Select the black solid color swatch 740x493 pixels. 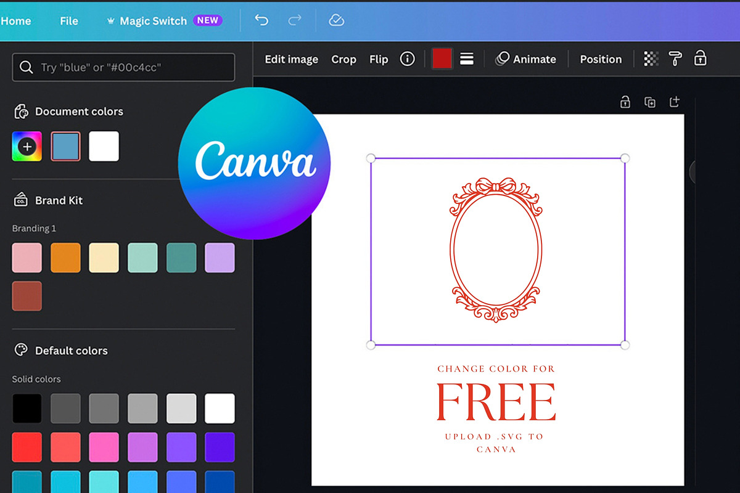(x=27, y=409)
